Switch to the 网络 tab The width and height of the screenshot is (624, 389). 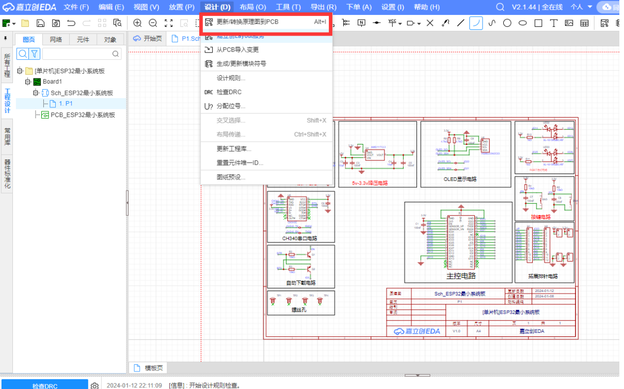coord(56,39)
